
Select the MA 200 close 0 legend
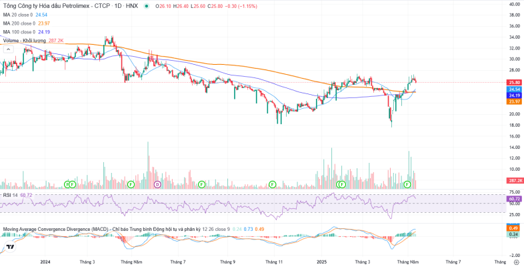[19, 23]
